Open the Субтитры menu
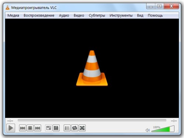This screenshot has width=184, height=138. click(x=97, y=15)
